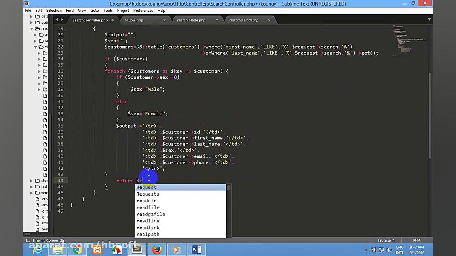Open the media player from the taskbar
The width and height of the screenshot is (456, 256).
click(x=175, y=249)
